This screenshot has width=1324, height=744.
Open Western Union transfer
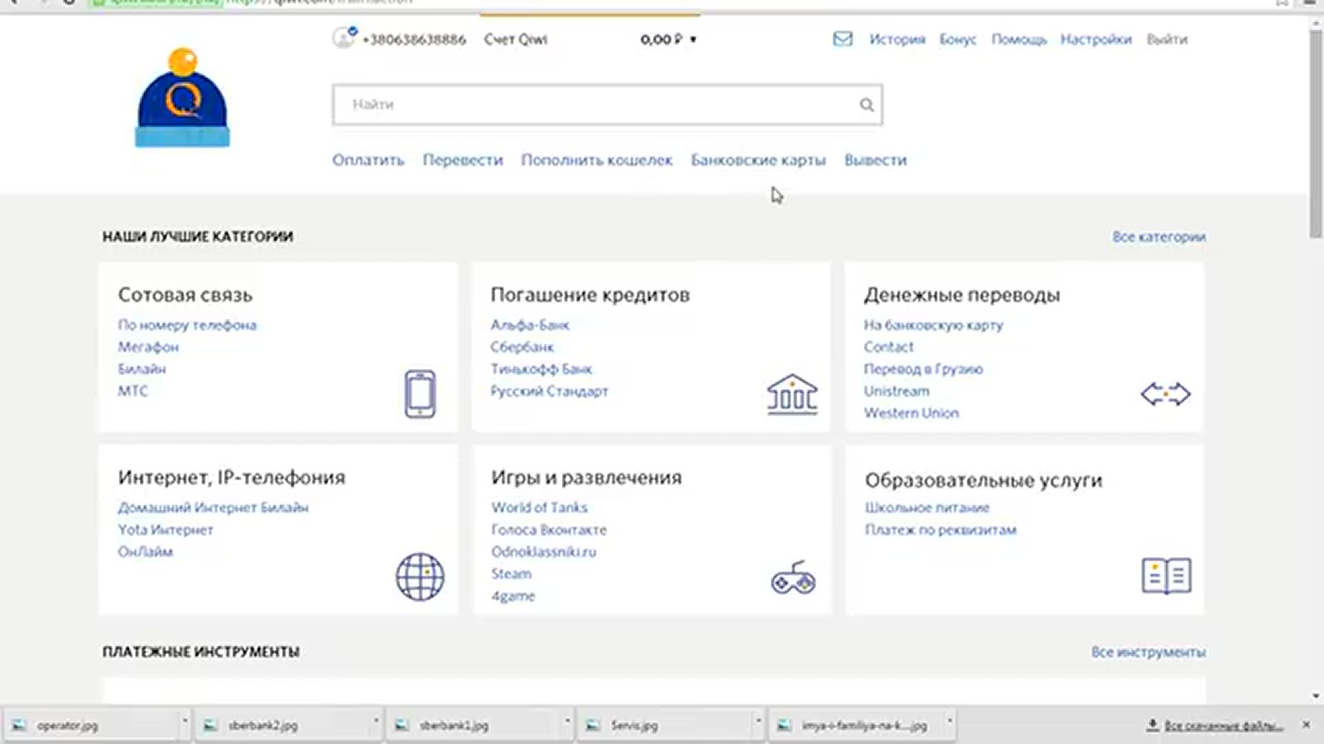tap(911, 413)
